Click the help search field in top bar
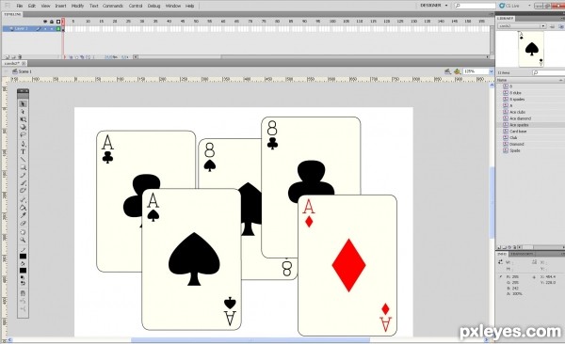The width and height of the screenshot is (565, 344). pyautogui.click(x=475, y=6)
